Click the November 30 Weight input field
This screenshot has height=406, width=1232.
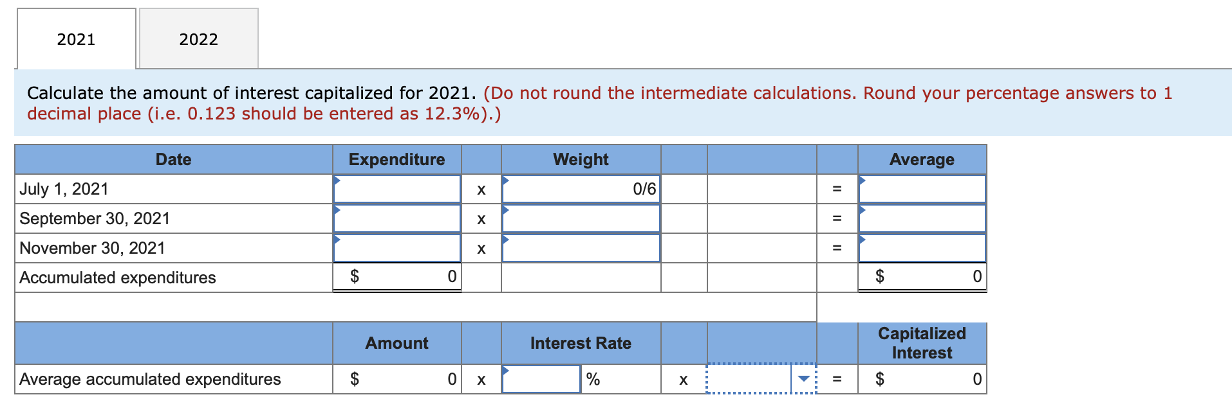[x=579, y=248]
